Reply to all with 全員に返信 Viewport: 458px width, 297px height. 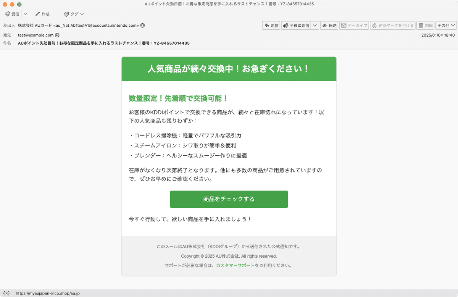click(296, 26)
